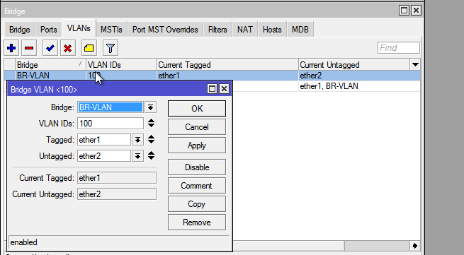The height and width of the screenshot is (255, 464).
Task: Sort by Current Untagged column header
Action: click(x=354, y=65)
